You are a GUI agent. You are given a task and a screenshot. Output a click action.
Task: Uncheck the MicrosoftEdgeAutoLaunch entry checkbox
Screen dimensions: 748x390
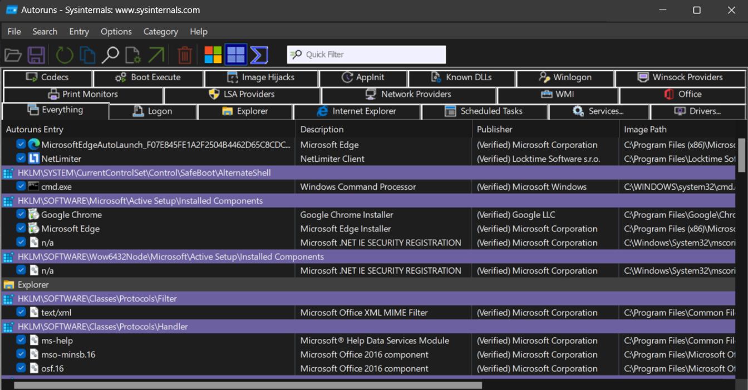[x=21, y=144]
